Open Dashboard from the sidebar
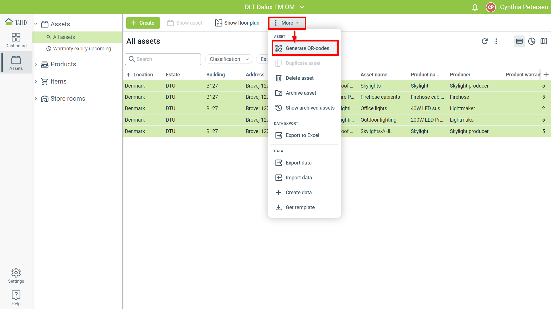The width and height of the screenshot is (551, 309). pyautogui.click(x=16, y=40)
